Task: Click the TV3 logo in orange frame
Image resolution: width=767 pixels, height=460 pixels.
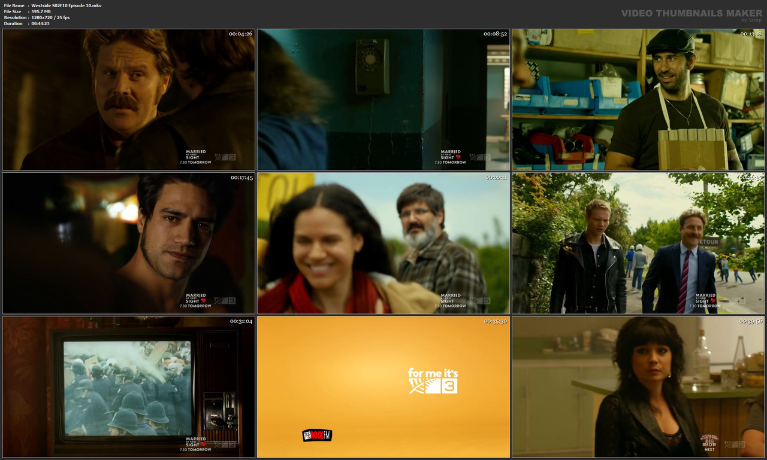Action: tap(433, 386)
